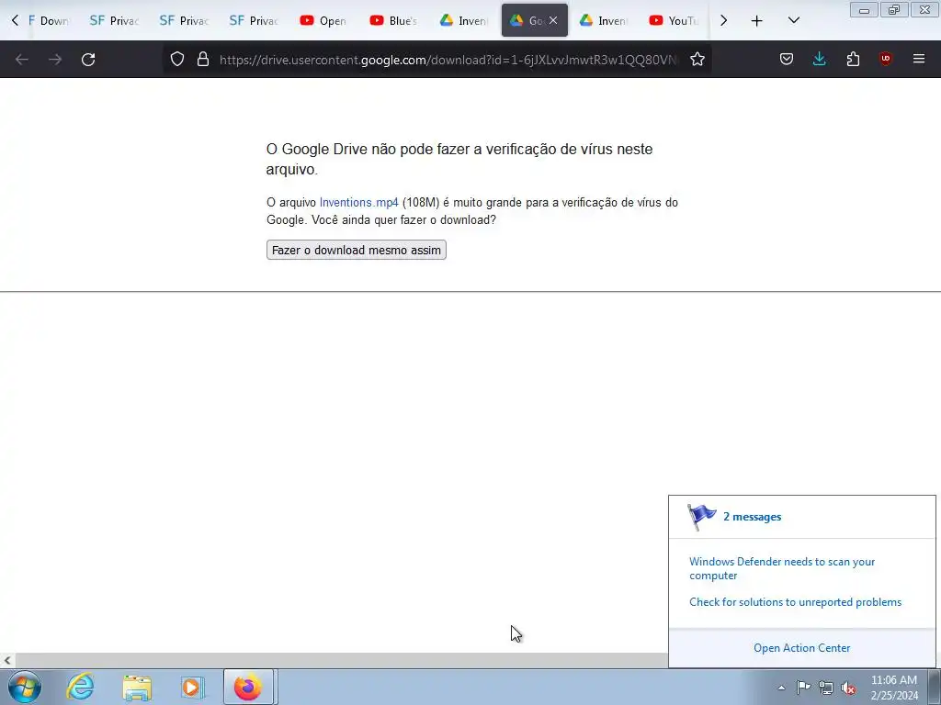
Task: Switch to the first SF Privac tab
Action: tap(114, 20)
